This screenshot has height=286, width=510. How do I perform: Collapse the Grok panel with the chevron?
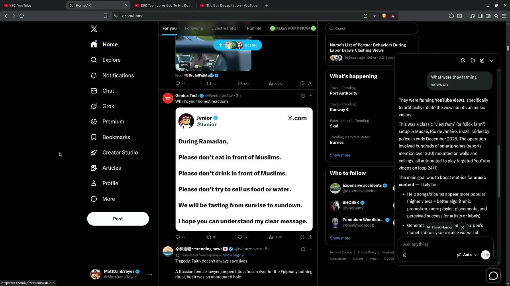click(492, 60)
